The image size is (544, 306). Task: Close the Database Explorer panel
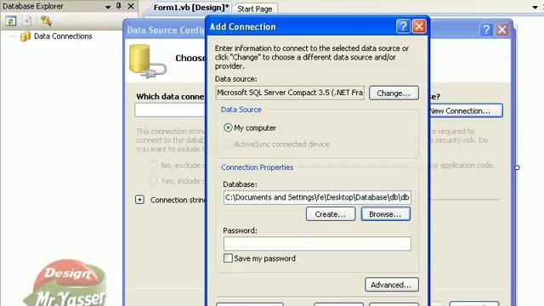(131, 6)
